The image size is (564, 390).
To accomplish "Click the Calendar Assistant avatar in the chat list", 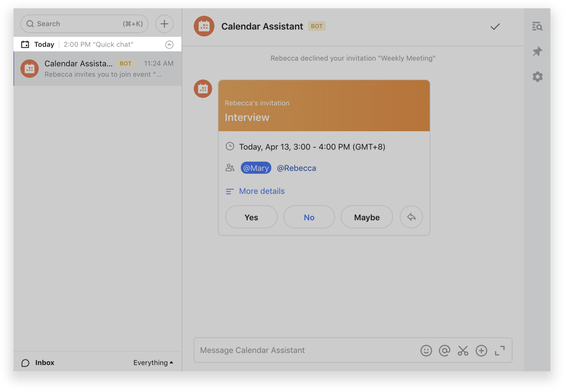I will 30,68.
